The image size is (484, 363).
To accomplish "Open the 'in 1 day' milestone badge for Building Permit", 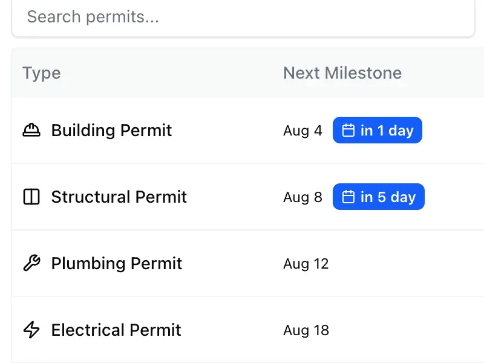I will click(x=377, y=130).
